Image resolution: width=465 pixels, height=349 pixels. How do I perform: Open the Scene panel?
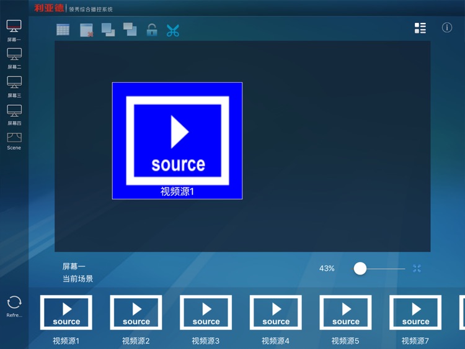coord(14,141)
